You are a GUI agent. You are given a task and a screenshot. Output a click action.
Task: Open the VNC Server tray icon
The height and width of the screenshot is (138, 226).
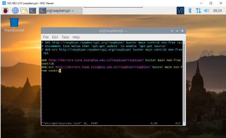[180, 11]
